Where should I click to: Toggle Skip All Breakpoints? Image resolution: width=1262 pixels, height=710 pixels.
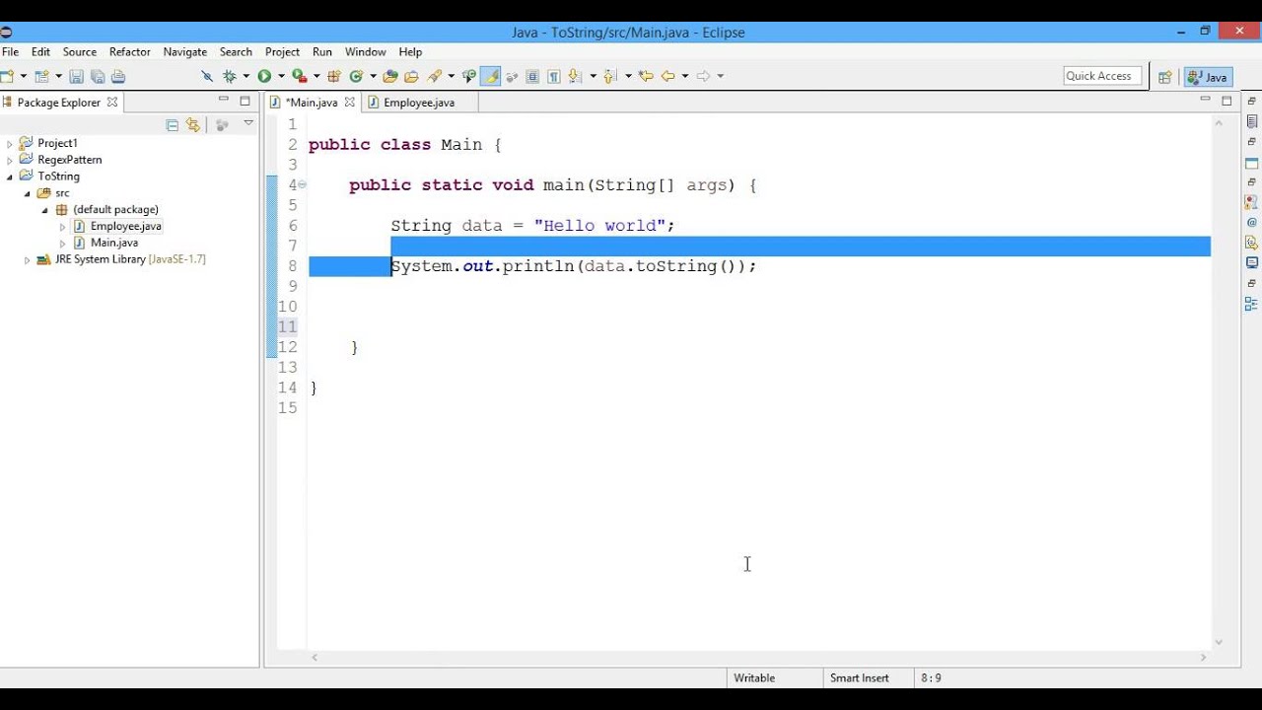tap(206, 76)
